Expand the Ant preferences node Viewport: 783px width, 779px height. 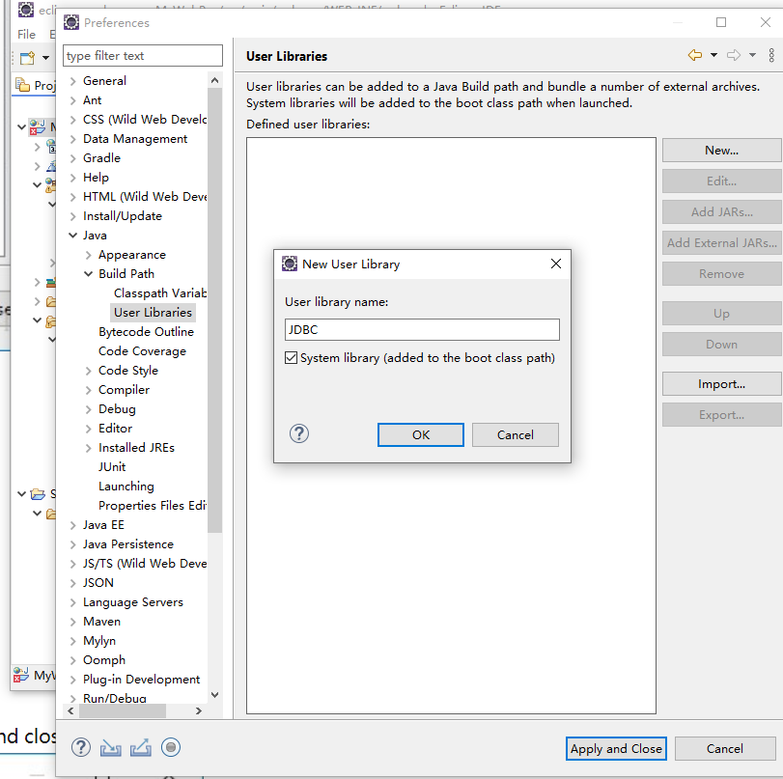tap(73, 100)
